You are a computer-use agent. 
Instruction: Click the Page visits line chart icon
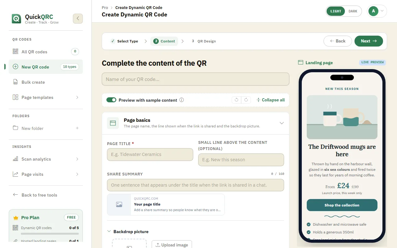click(16, 174)
